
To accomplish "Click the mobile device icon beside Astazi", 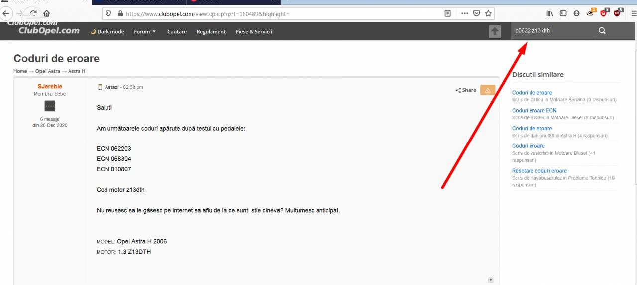I will coord(100,87).
